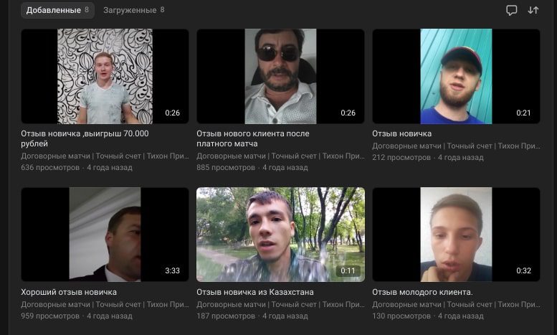This screenshot has width=557, height=335.
Task: Click the 0:11 duration badge
Action: (348, 271)
